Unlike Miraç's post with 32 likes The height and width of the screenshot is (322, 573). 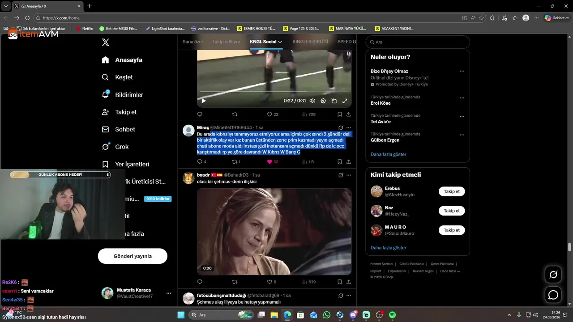tap(273, 162)
